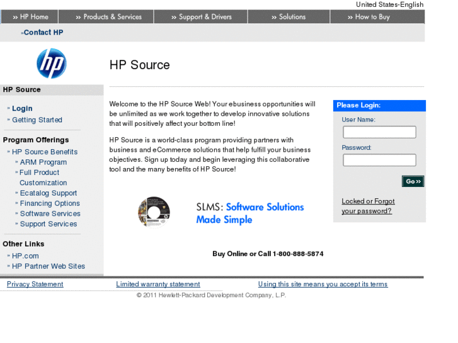
Task: Open HP Source Benefits link
Action: click(45, 152)
